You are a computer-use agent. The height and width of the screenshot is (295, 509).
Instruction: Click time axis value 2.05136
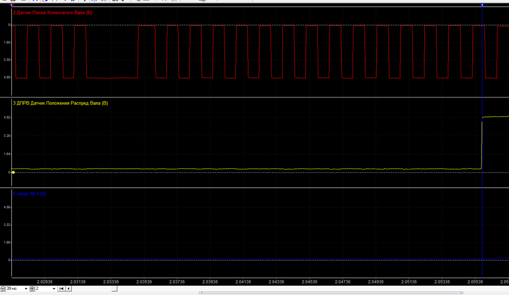(x=408, y=281)
